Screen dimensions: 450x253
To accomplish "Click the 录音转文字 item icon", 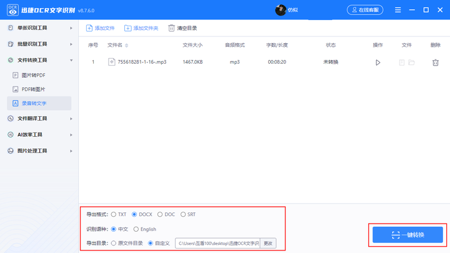I will (16, 103).
